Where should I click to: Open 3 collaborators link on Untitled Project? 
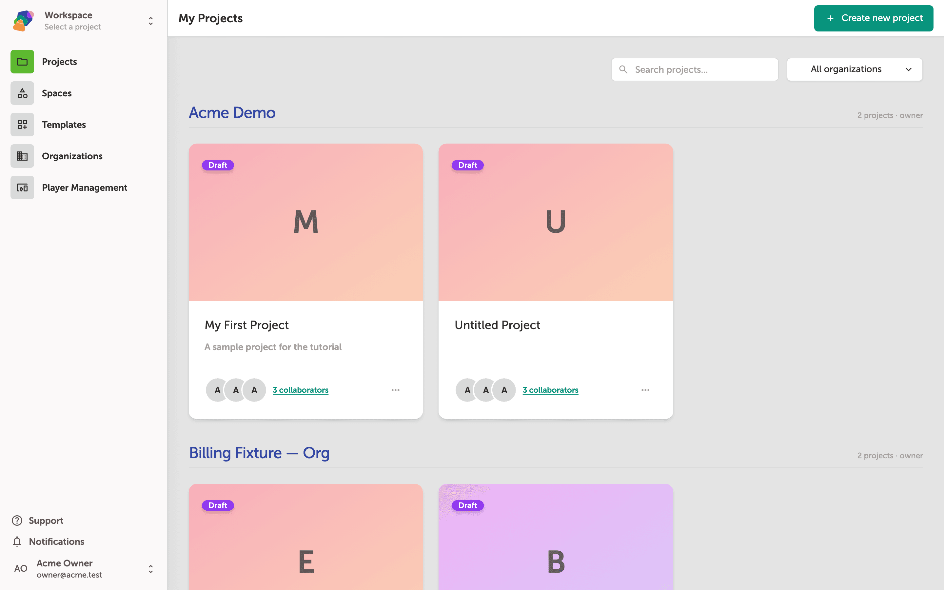pos(550,390)
